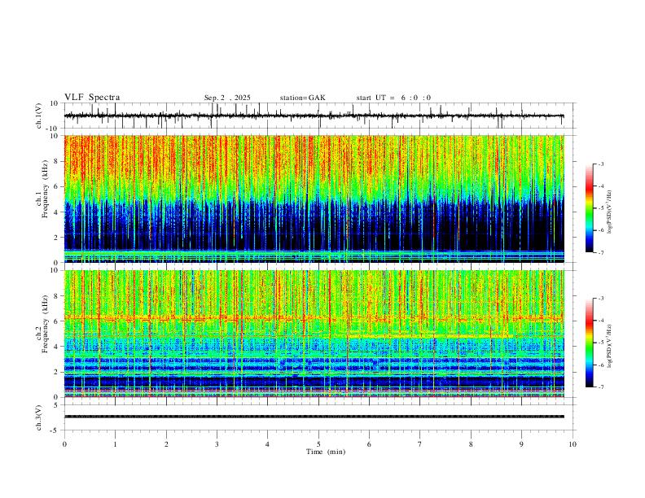Click time axis tick "4"

(268, 444)
